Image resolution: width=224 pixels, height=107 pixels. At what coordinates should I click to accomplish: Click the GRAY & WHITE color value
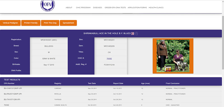click(49, 59)
